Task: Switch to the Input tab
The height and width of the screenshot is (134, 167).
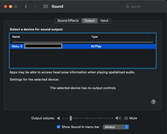Action: click(x=104, y=21)
